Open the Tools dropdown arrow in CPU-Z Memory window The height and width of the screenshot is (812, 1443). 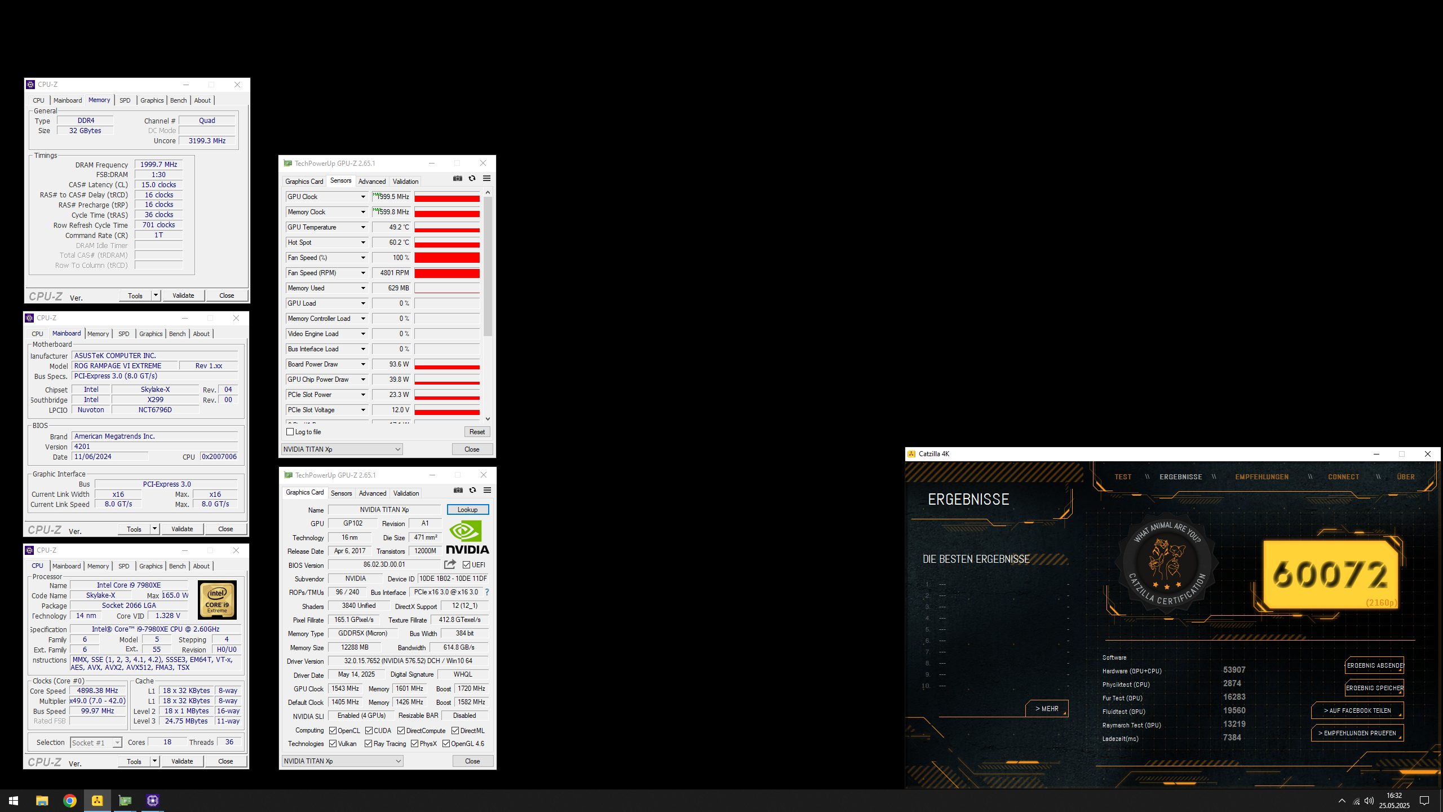click(x=156, y=295)
